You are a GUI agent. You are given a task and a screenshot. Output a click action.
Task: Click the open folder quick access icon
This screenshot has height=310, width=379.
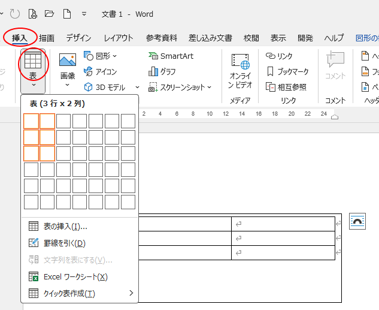point(49,14)
